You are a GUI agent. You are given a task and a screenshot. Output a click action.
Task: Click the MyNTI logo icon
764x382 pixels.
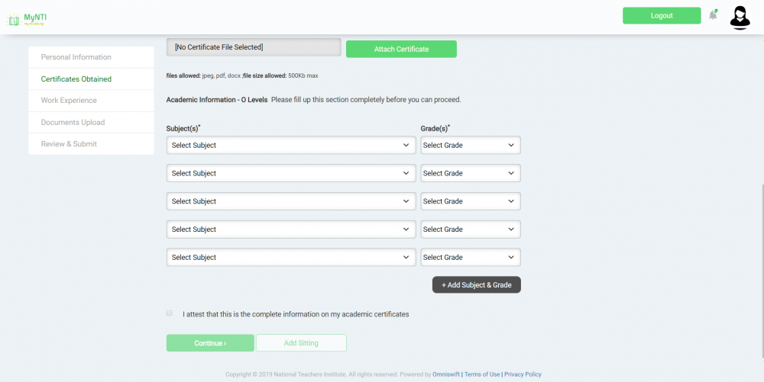tap(13, 18)
